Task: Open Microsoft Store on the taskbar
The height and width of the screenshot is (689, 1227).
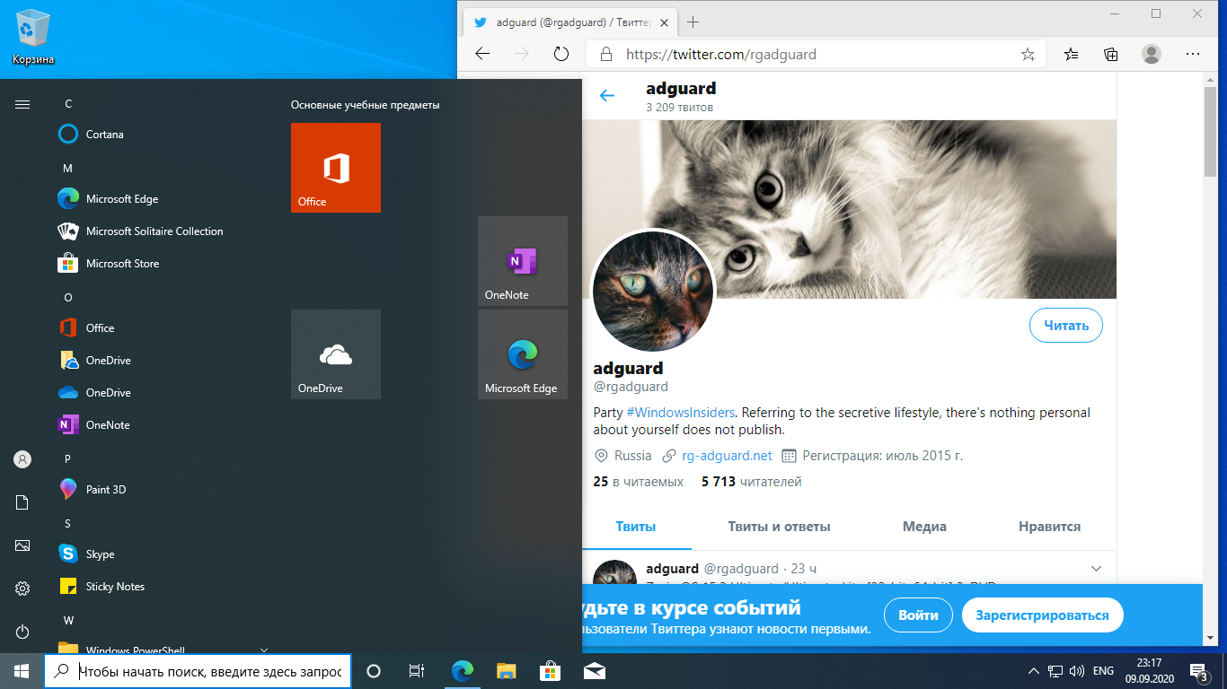Action: coord(550,671)
